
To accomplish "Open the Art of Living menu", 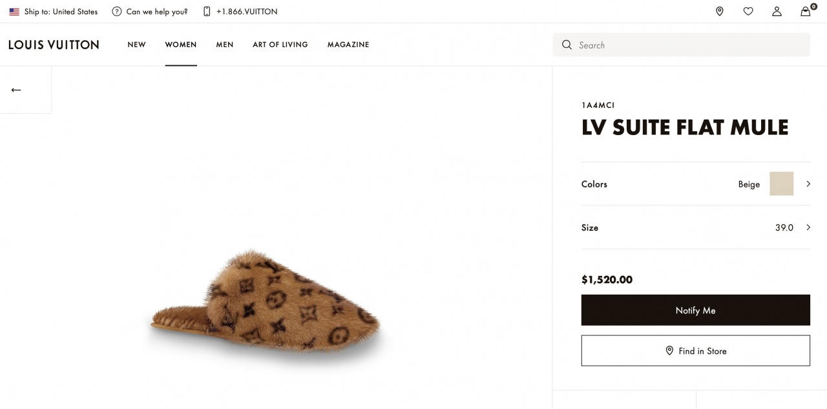I will [280, 45].
